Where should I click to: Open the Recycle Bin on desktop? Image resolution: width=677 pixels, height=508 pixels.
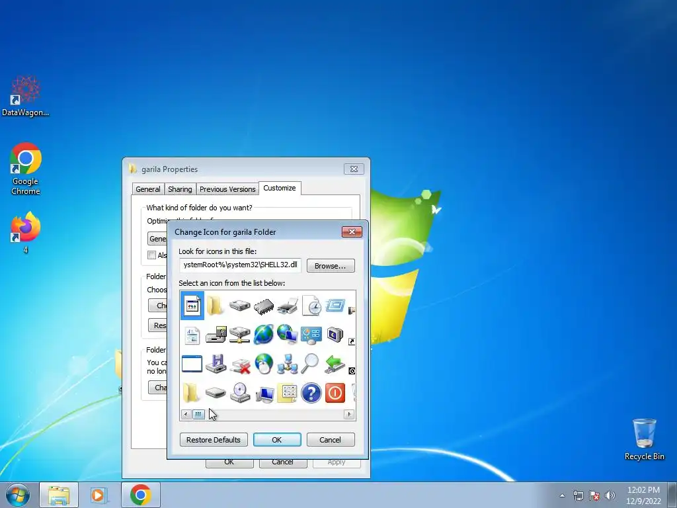click(x=644, y=439)
